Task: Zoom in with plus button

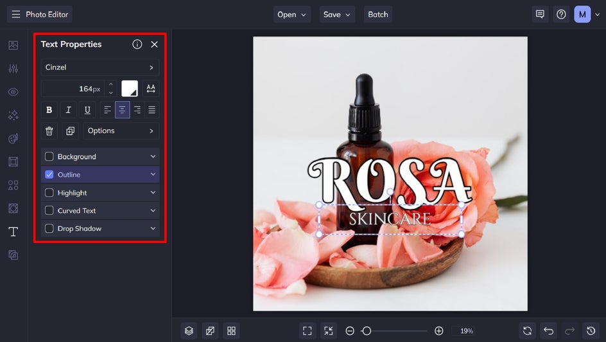Action: pyautogui.click(x=438, y=331)
